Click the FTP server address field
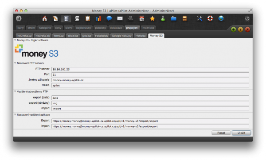Screen dimensions: 266x160 pos(150,69)
